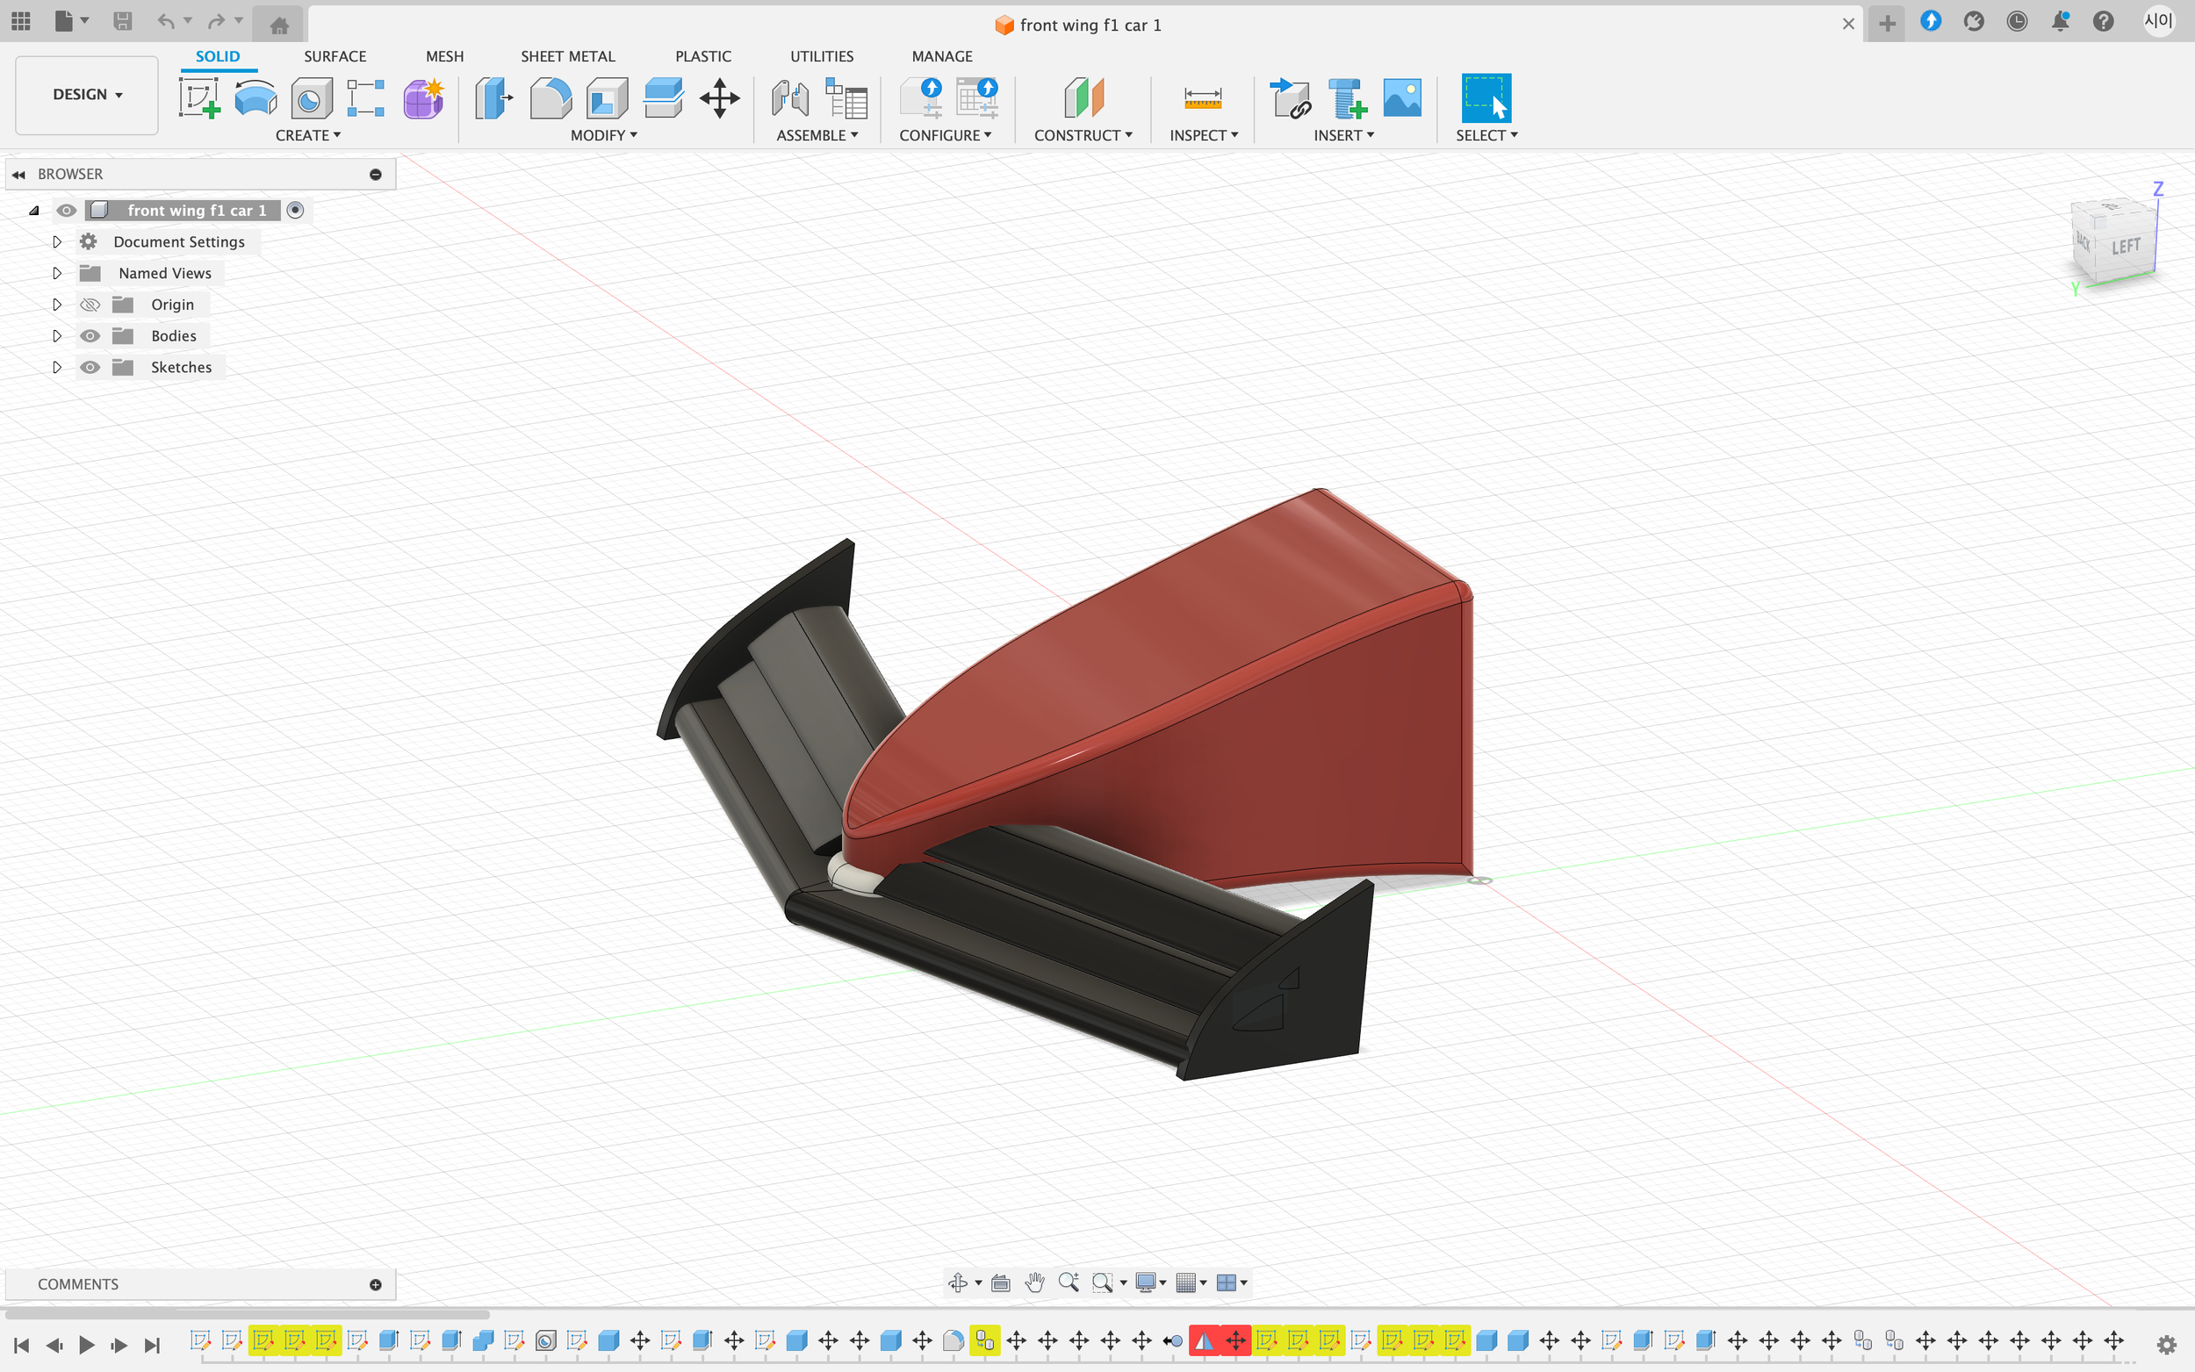Jump to the timeline beginning
Screen dimensions: 2195x1372
21,1345
